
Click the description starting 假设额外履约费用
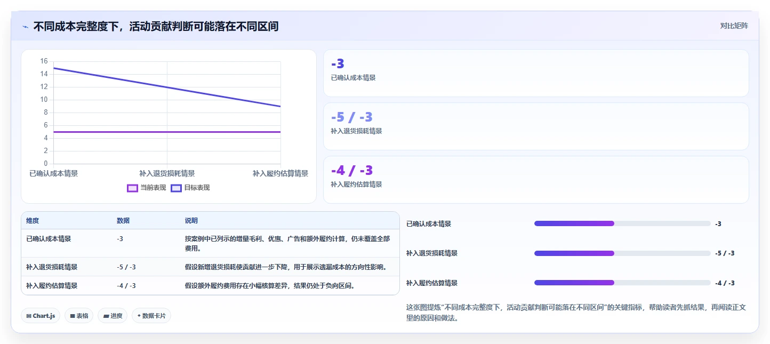[x=270, y=286]
